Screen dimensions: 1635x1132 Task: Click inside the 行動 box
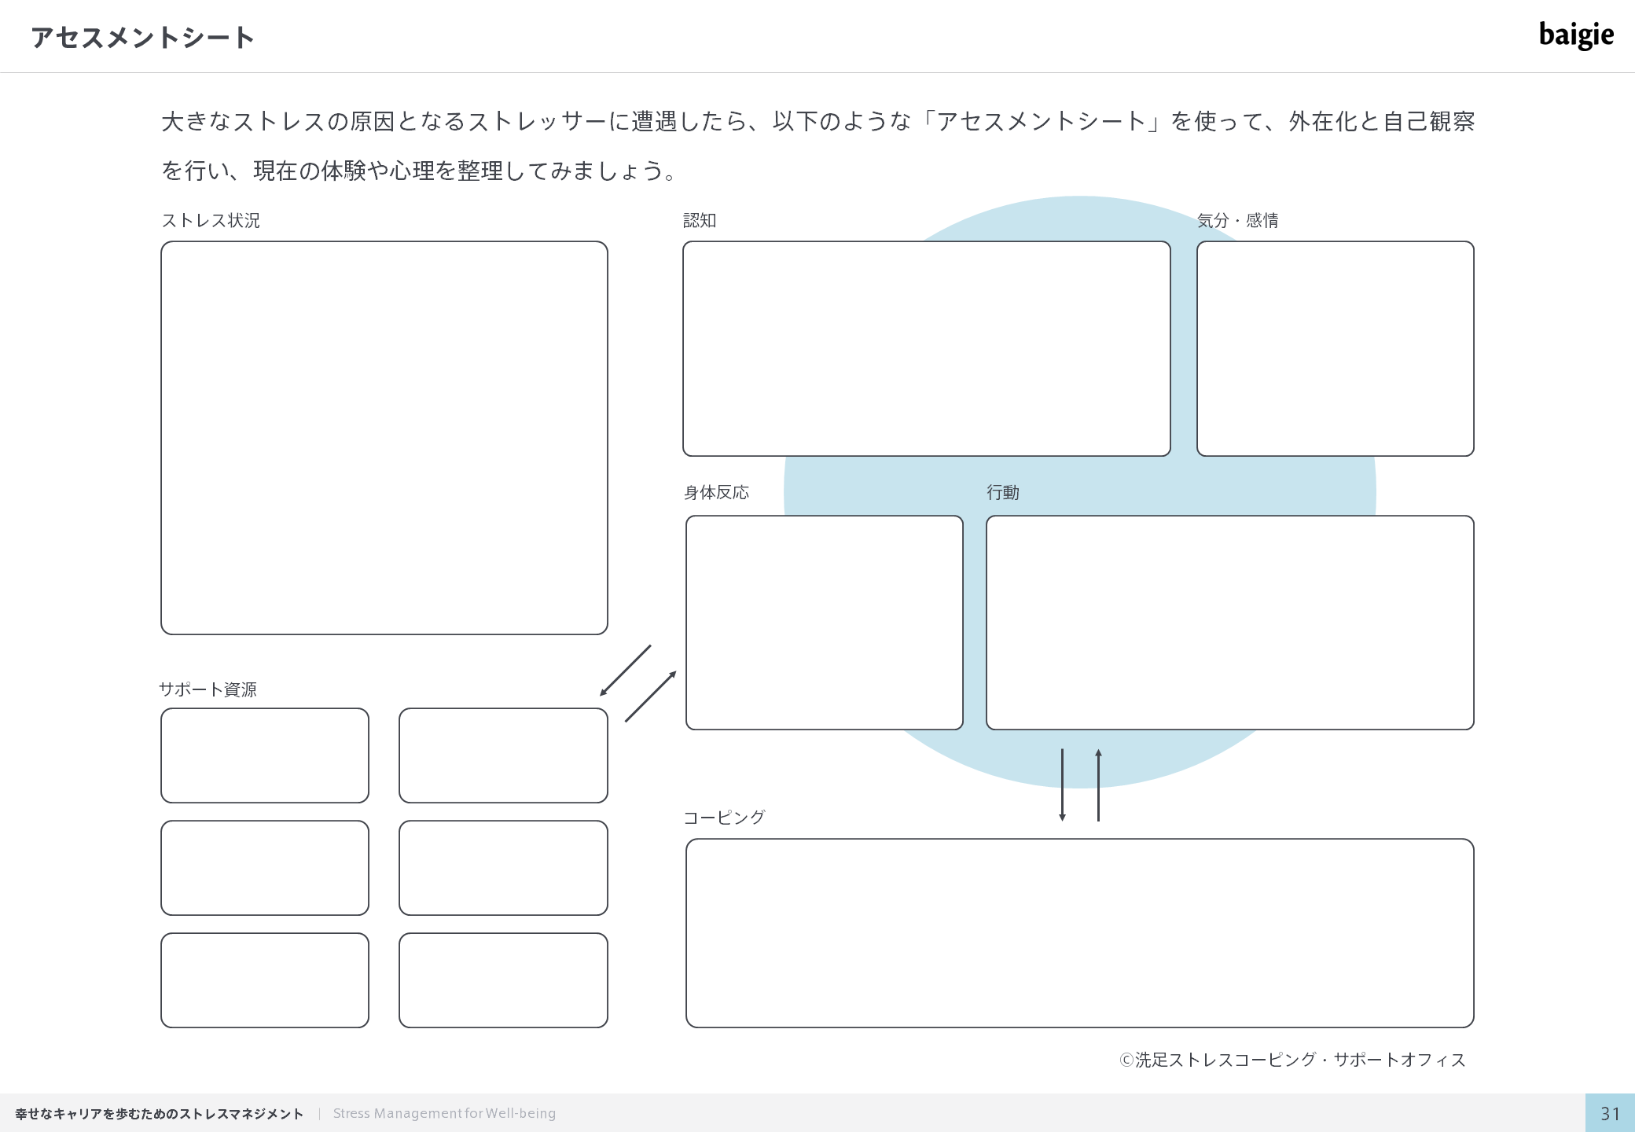pos(1229,622)
